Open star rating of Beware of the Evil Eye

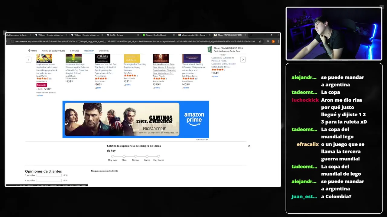pos(101,79)
